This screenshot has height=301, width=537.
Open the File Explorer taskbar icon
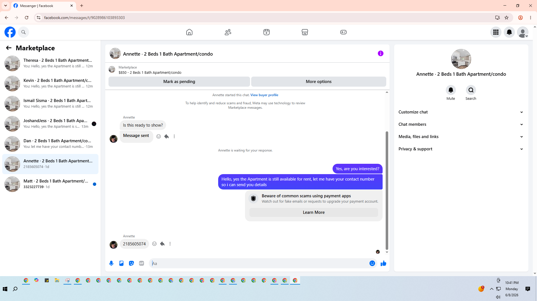pos(57,280)
